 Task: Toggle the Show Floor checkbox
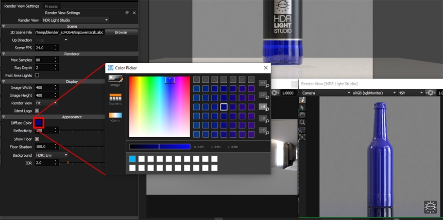pos(37,139)
